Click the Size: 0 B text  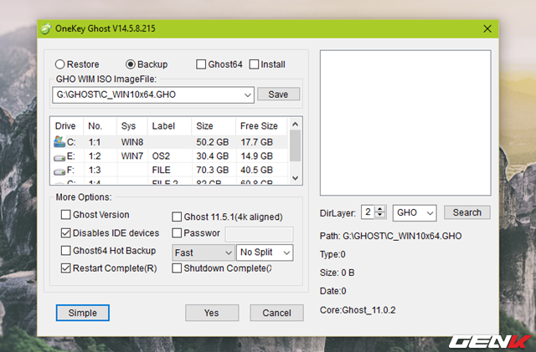tap(337, 273)
